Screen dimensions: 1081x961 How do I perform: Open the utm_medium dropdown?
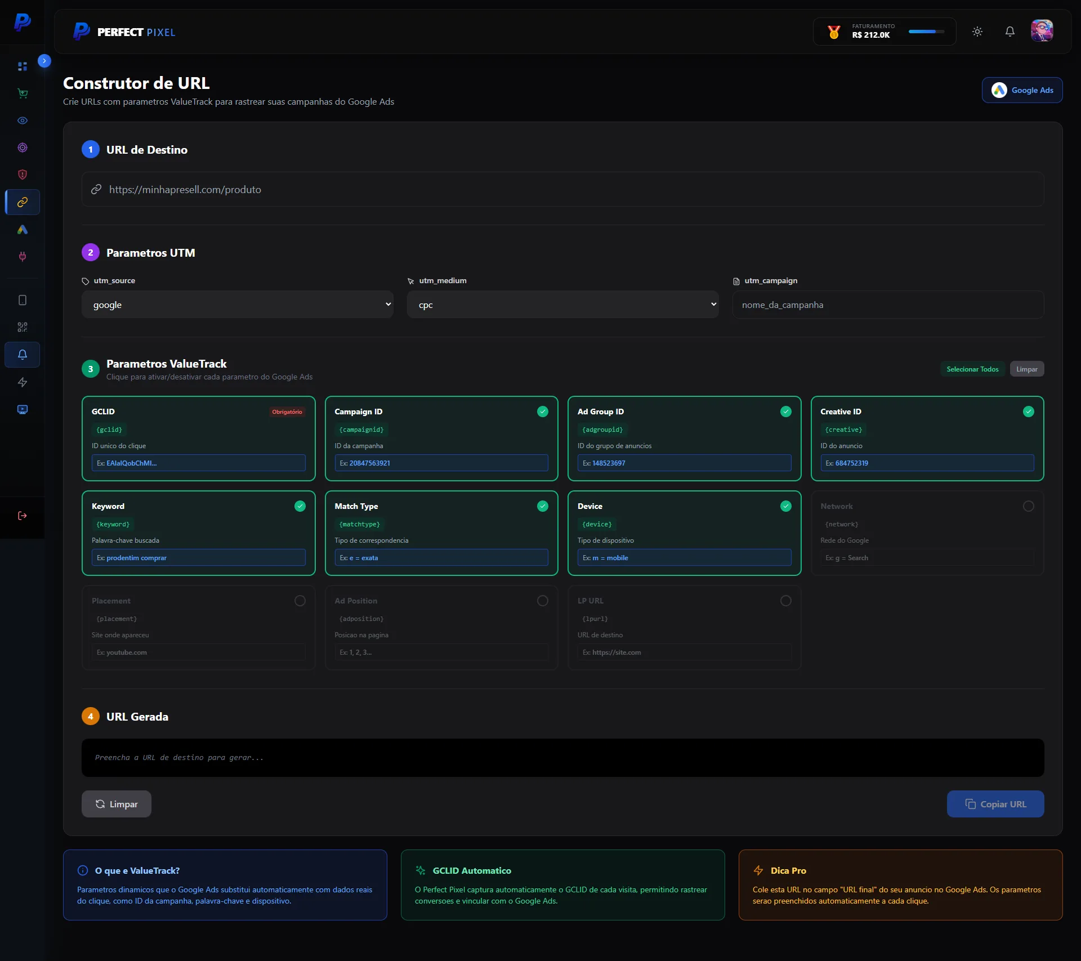click(562, 305)
